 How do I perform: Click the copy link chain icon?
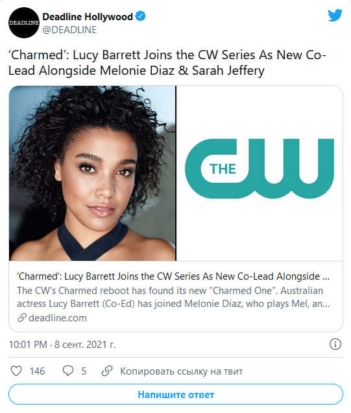point(107,371)
